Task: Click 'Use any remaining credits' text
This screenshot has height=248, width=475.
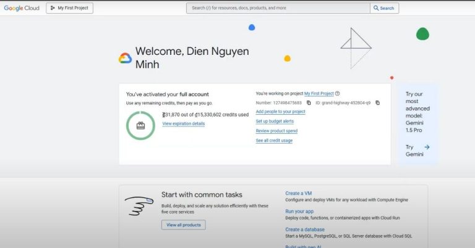Action: pyautogui.click(x=169, y=103)
